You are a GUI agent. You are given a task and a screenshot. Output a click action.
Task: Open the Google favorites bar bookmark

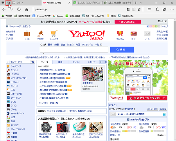click(58, 16)
